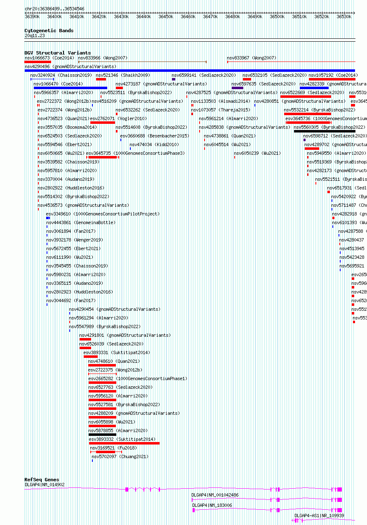Open variant nsv833967 (Wong2007)
The height and width of the screenshot is (525, 367).
252,58
